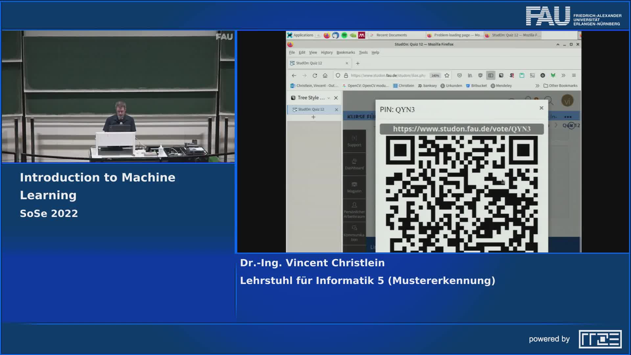The width and height of the screenshot is (631, 355).
Task: Click the back navigation button
Action: tap(293, 75)
